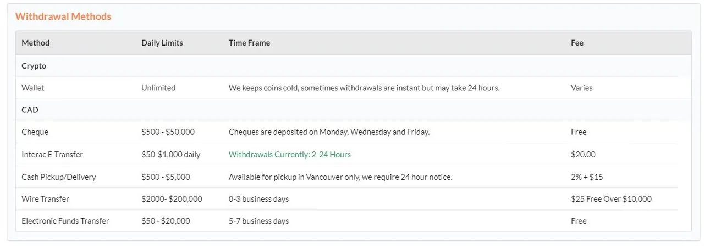Screen dimensions: 704x250
Task: Select Cash Pickup/Delivery method
Action: [59, 177]
